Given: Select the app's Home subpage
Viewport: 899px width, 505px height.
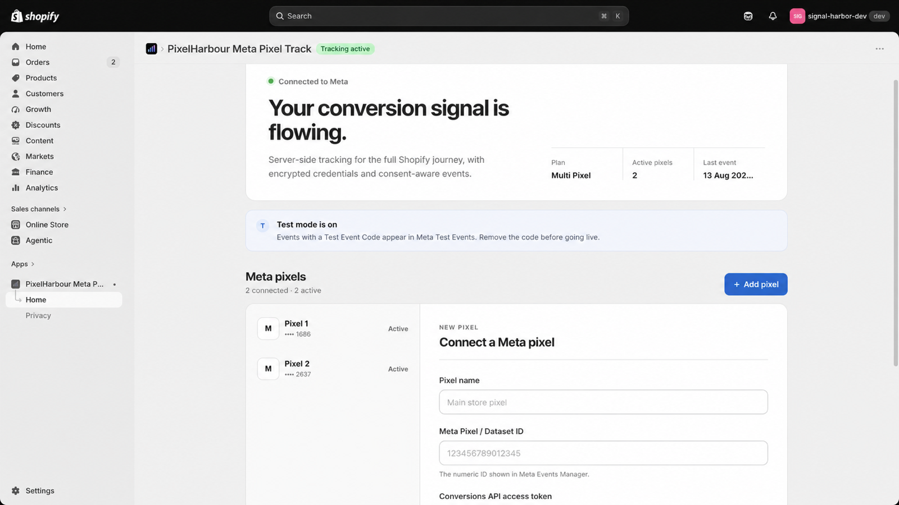Looking at the screenshot, I should 64,300.
